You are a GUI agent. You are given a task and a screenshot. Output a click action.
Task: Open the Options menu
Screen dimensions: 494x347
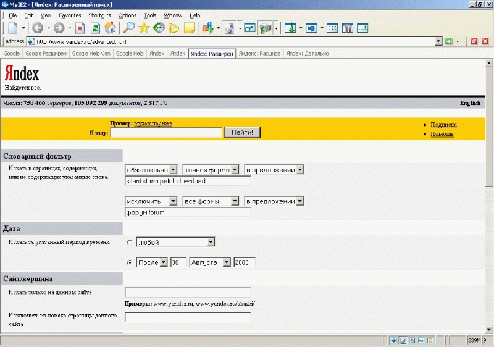127,15
